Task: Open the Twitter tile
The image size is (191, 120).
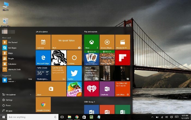Action: click(x=74, y=73)
